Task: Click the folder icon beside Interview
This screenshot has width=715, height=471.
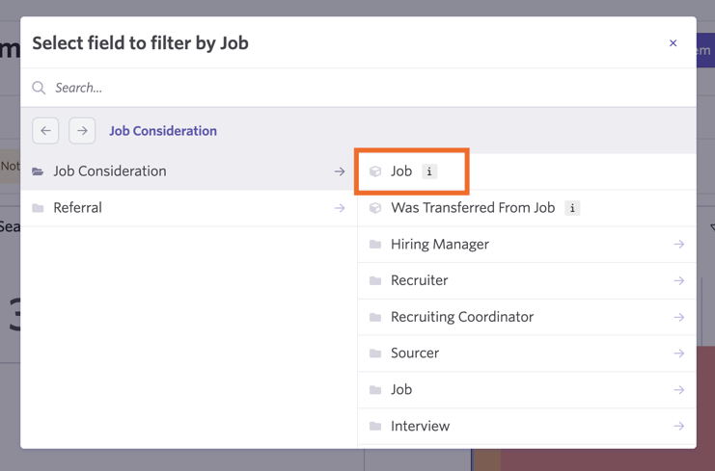Action: pos(375,427)
